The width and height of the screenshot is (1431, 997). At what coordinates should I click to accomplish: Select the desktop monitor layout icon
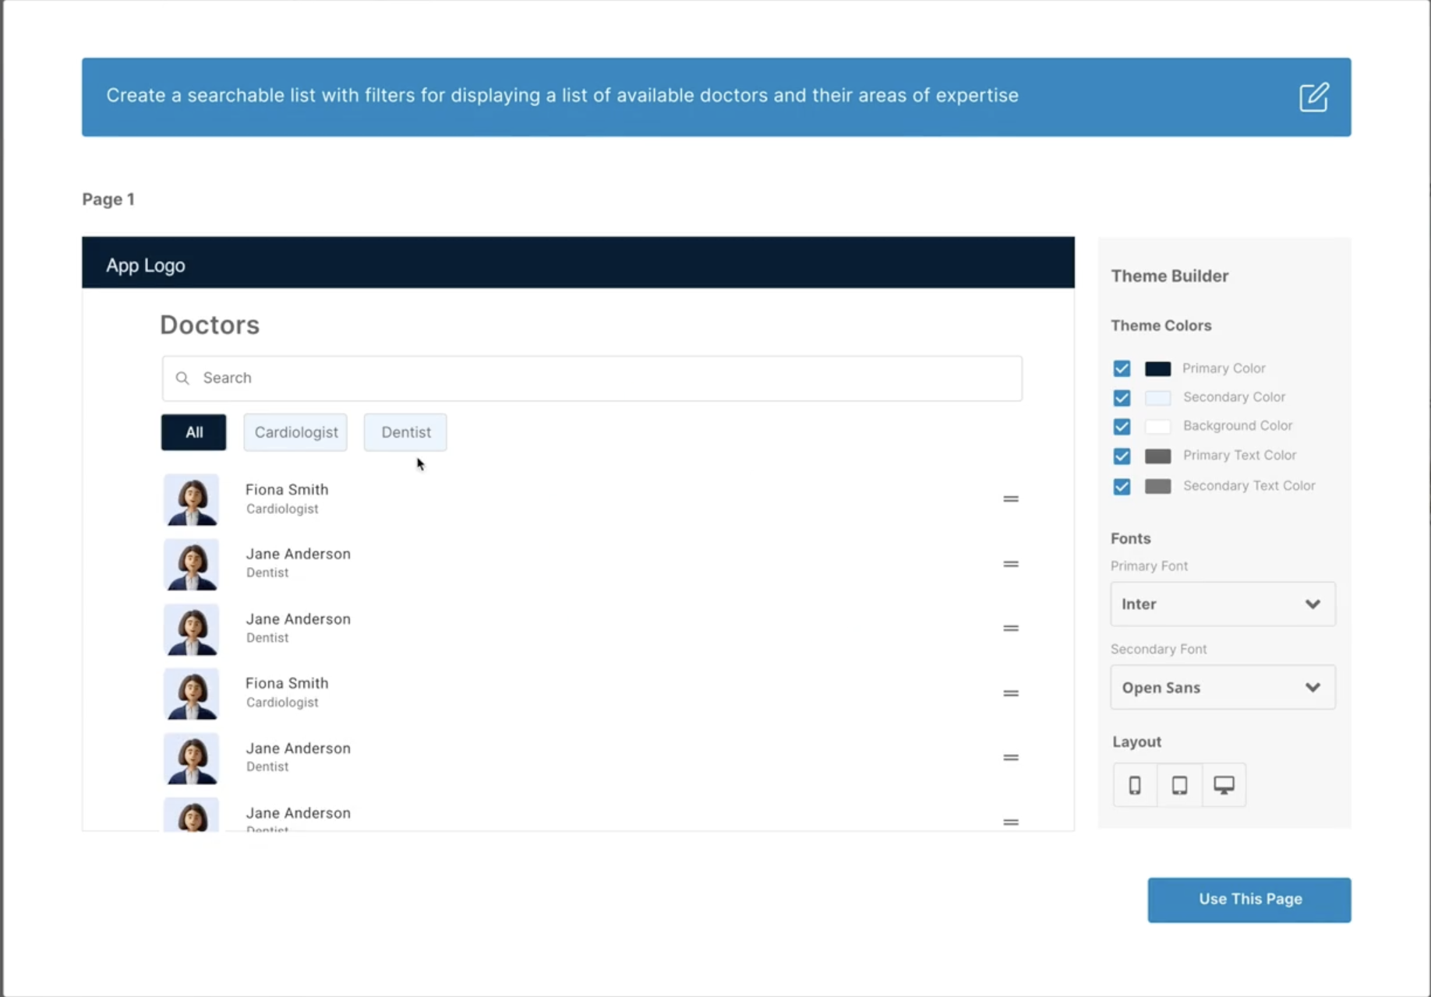[1224, 785]
